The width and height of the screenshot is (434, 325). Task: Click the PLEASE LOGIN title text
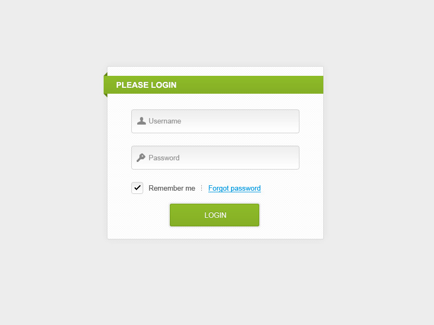click(x=146, y=85)
